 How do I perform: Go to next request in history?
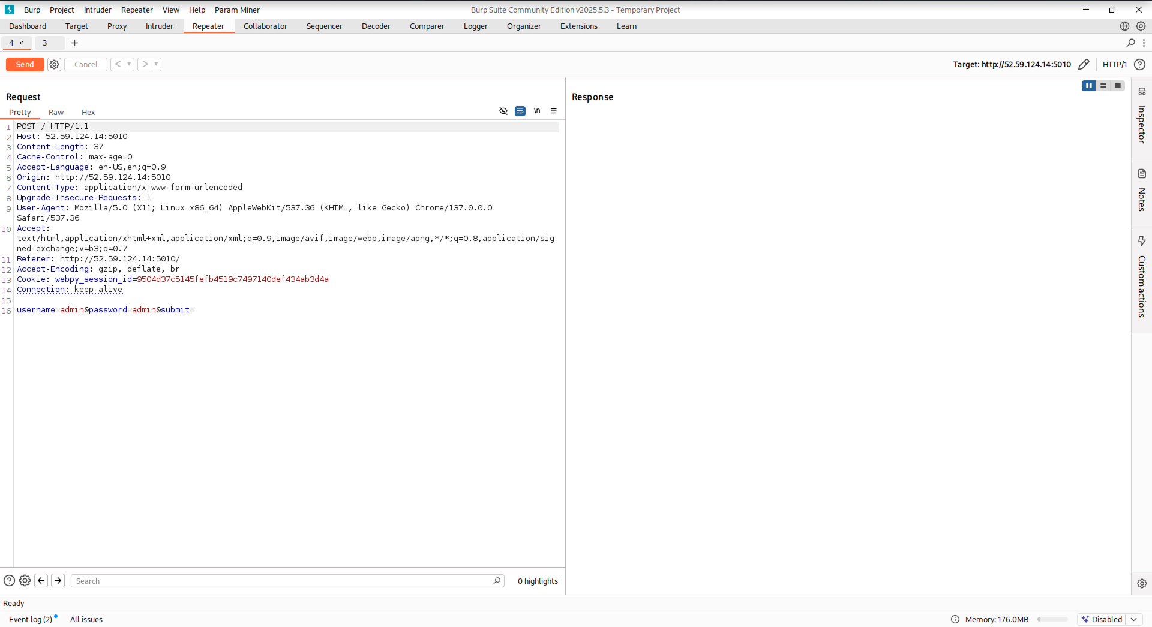tap(145, 64)
